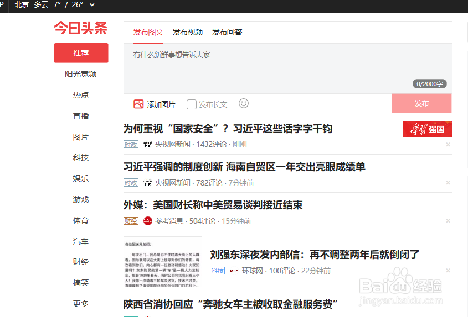Click the 时政 tag on the 国家安全 article

point(131,144)
